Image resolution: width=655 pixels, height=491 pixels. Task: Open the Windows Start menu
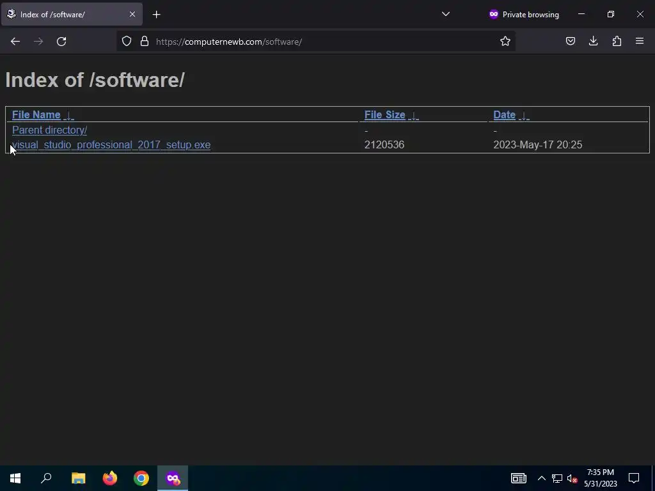coord(15,478)
